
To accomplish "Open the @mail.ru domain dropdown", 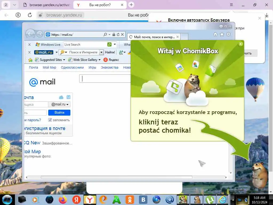I will (x=59, y=104).
